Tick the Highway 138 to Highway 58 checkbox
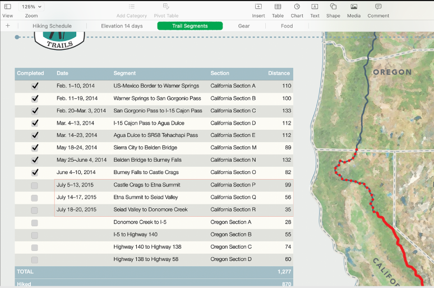This screenshot has height=288, width=434. 35,260
